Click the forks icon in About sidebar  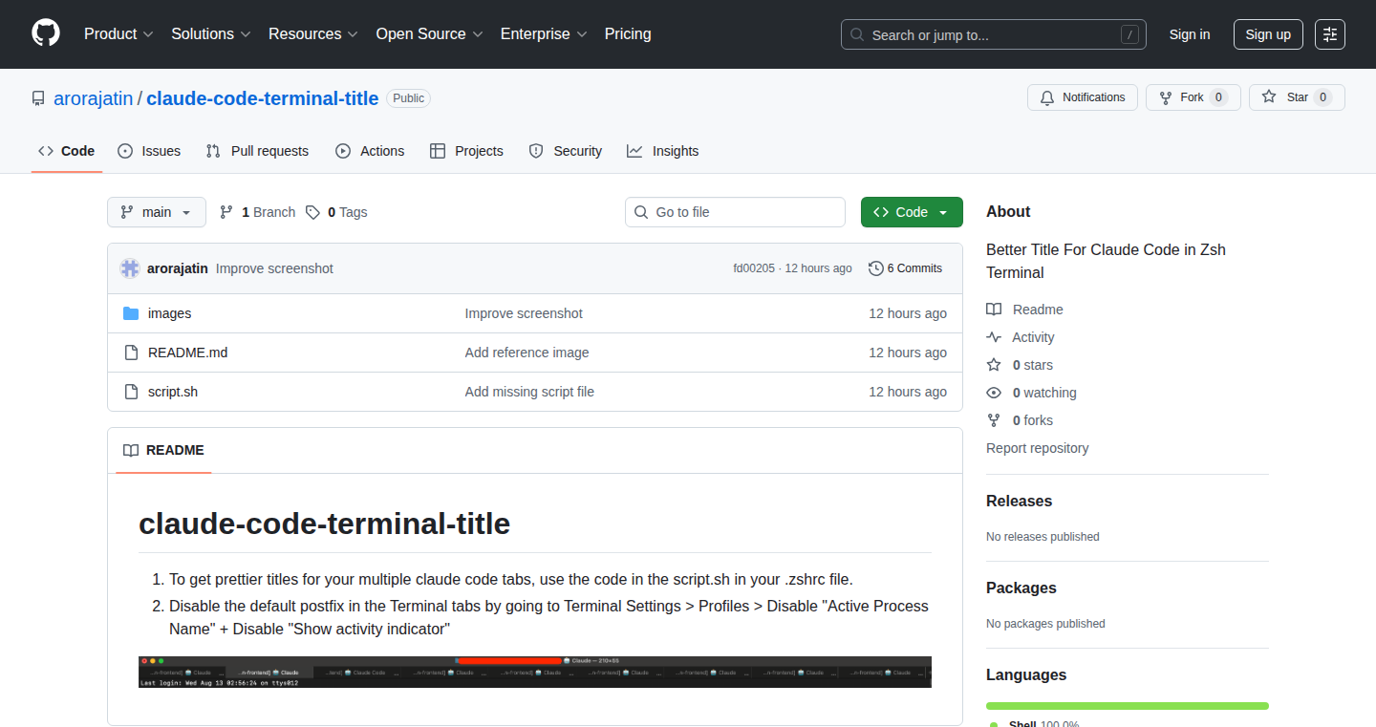994,420
